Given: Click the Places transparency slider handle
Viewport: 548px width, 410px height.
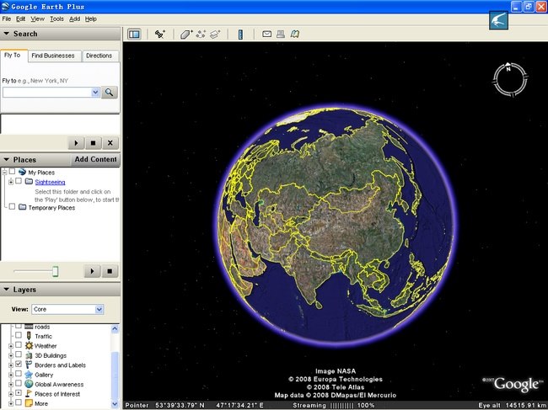Looking at the screenshot, I should (55, 271).
